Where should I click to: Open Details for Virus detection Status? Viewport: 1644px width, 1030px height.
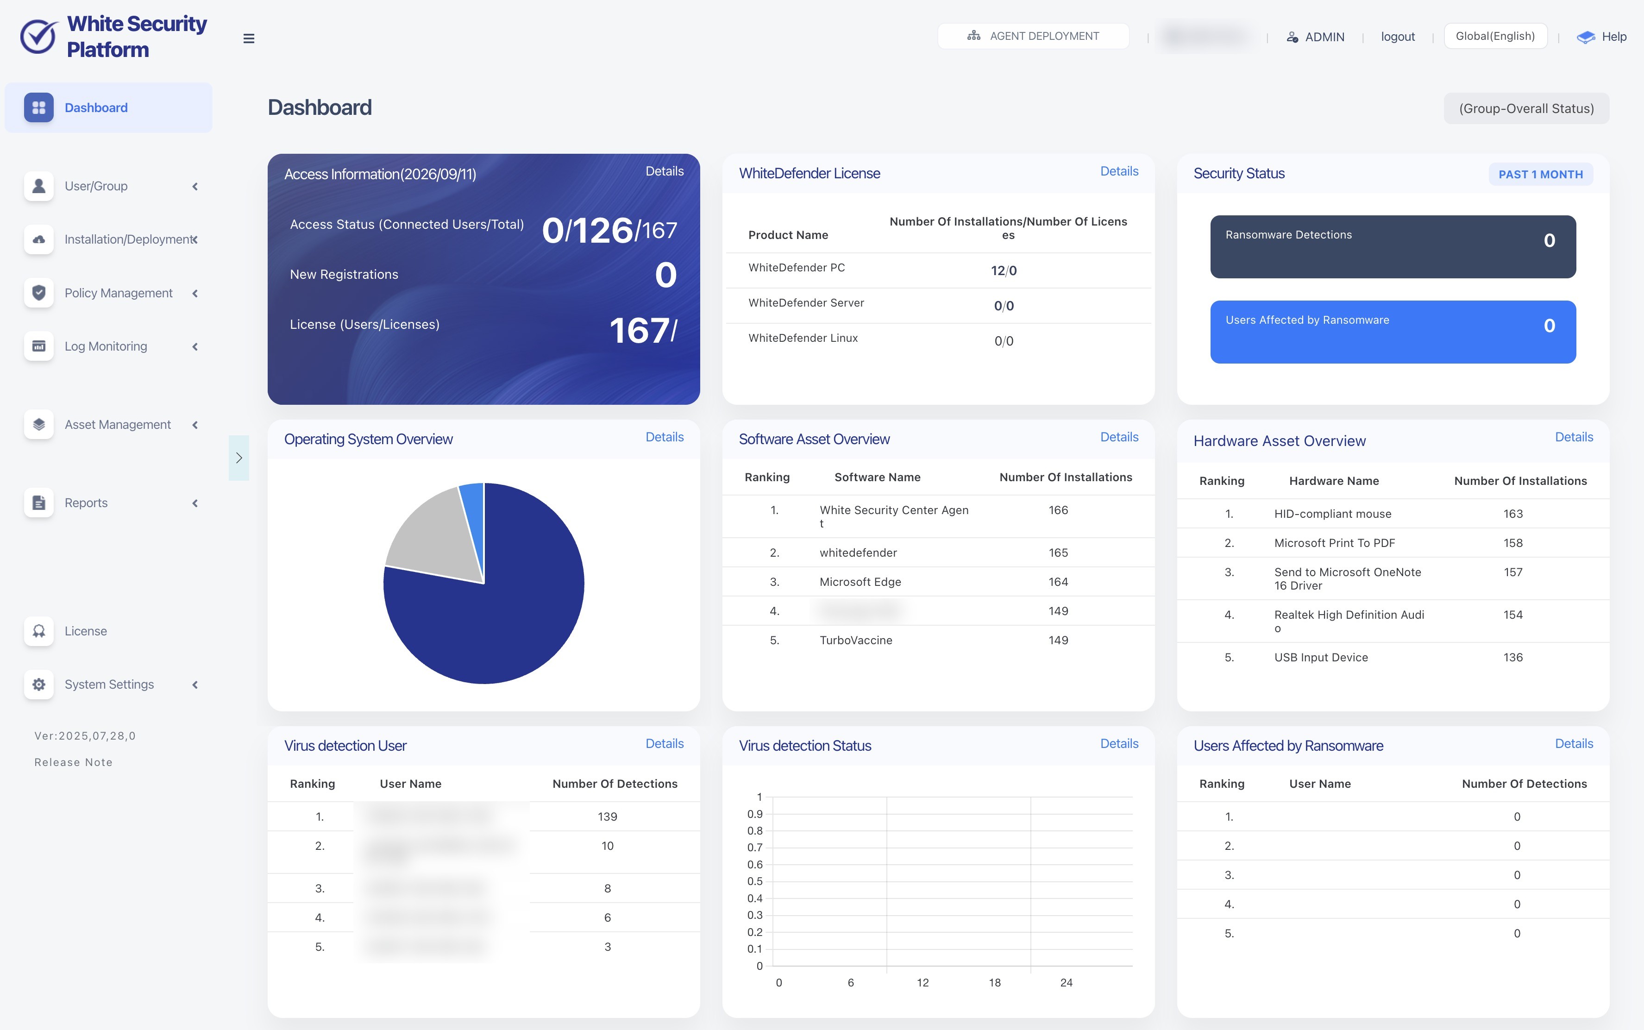(x=1119, y=743)
